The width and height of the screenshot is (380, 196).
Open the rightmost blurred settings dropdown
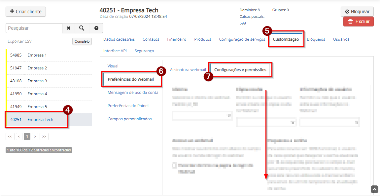[330, 123]
